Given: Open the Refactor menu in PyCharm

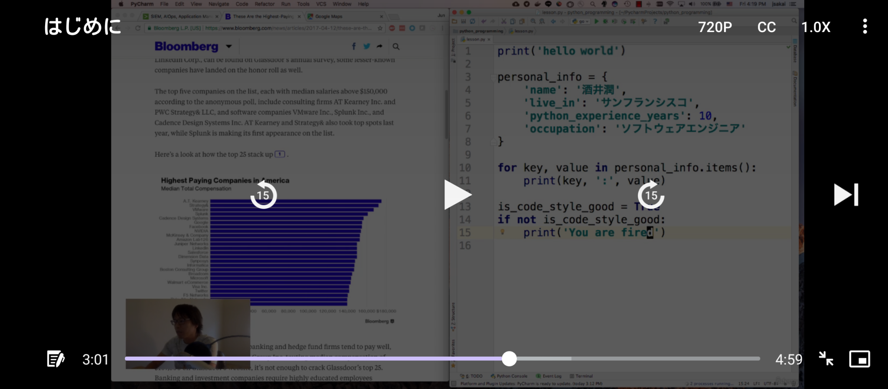Looking at the screenshot, I should [264, 4].
